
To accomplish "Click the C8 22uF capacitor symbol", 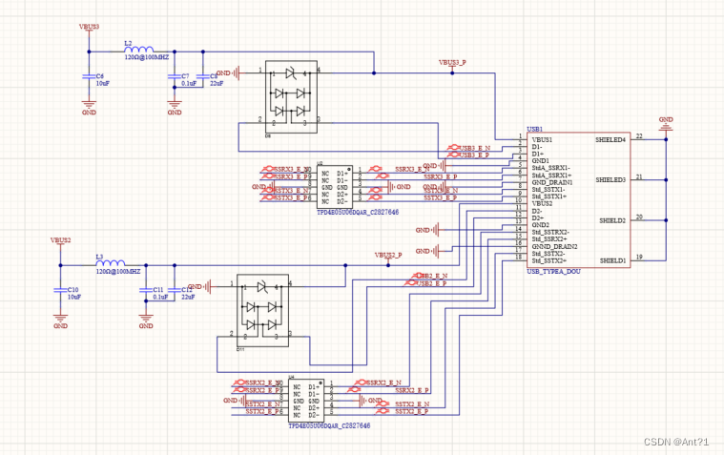I will 203,76.
